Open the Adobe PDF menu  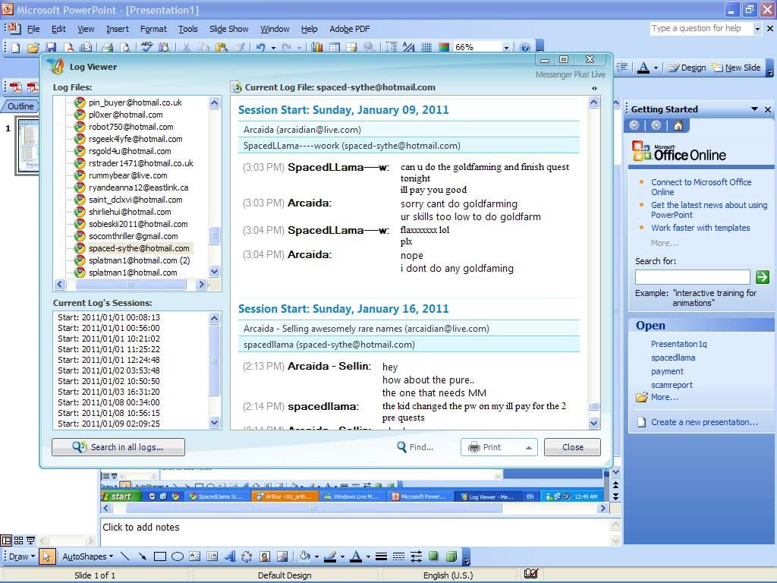349,29
